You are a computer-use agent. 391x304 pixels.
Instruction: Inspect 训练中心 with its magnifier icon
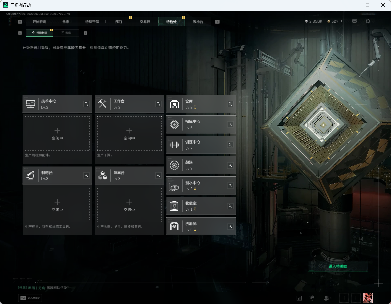(230, 145)
